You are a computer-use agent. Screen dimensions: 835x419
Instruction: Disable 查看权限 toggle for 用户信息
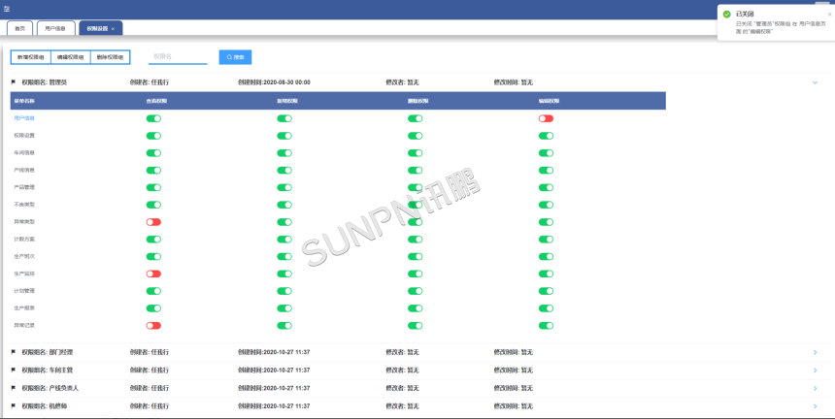pos(153,118)
